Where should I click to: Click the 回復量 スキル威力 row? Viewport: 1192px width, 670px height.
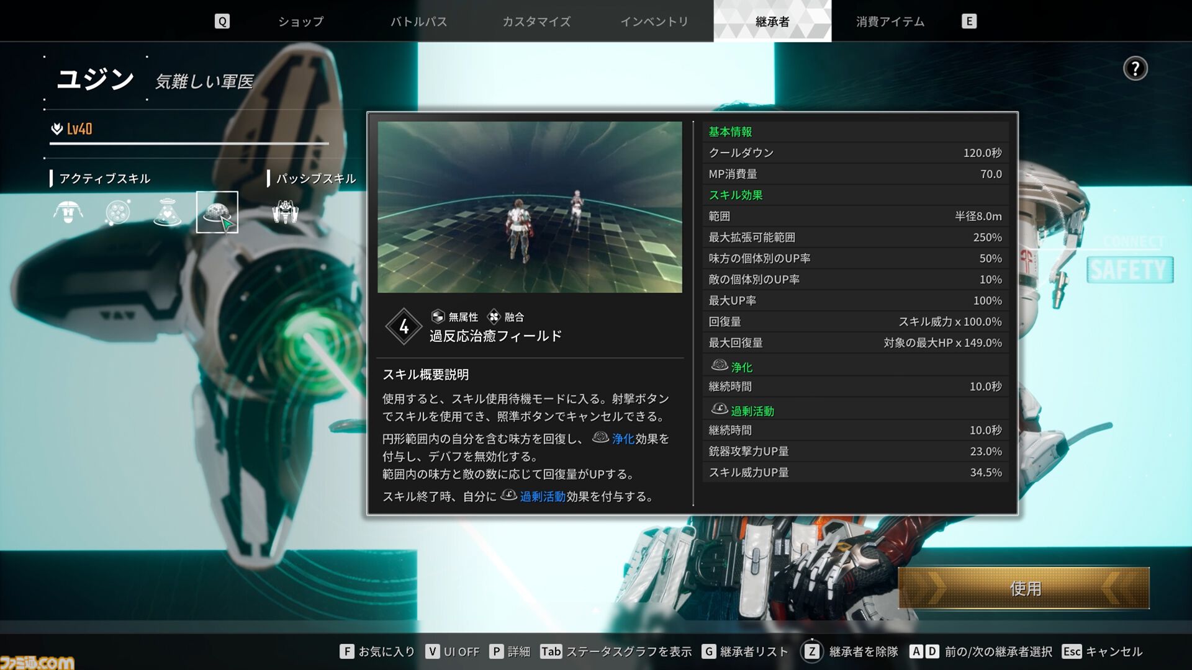[x=856, y=321]
